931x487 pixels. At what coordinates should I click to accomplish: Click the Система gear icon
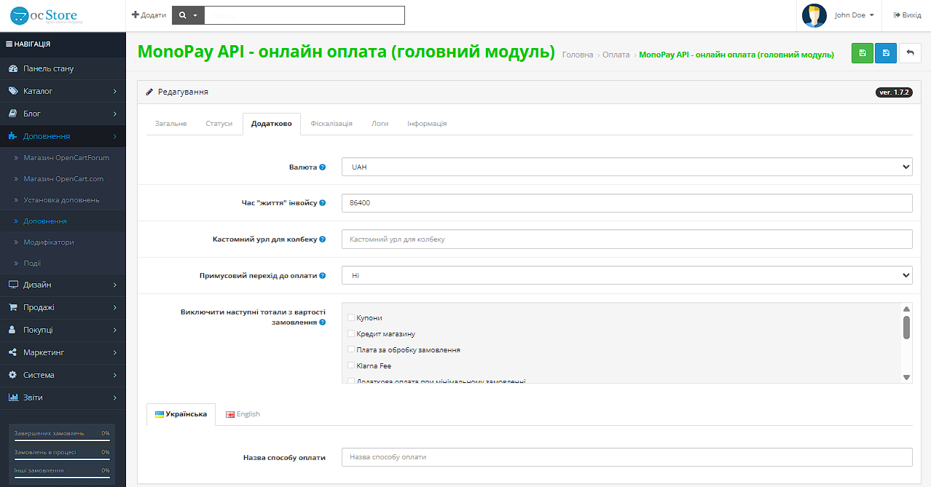[x=12, y=375]
